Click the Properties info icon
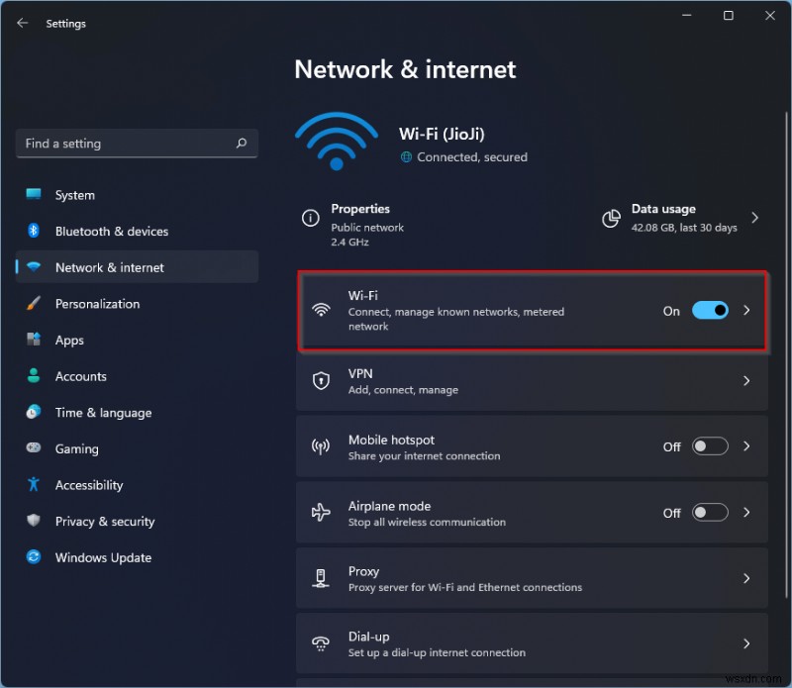Image resolution: width=792 pixels, height=688 pixels. coord(311,218)
